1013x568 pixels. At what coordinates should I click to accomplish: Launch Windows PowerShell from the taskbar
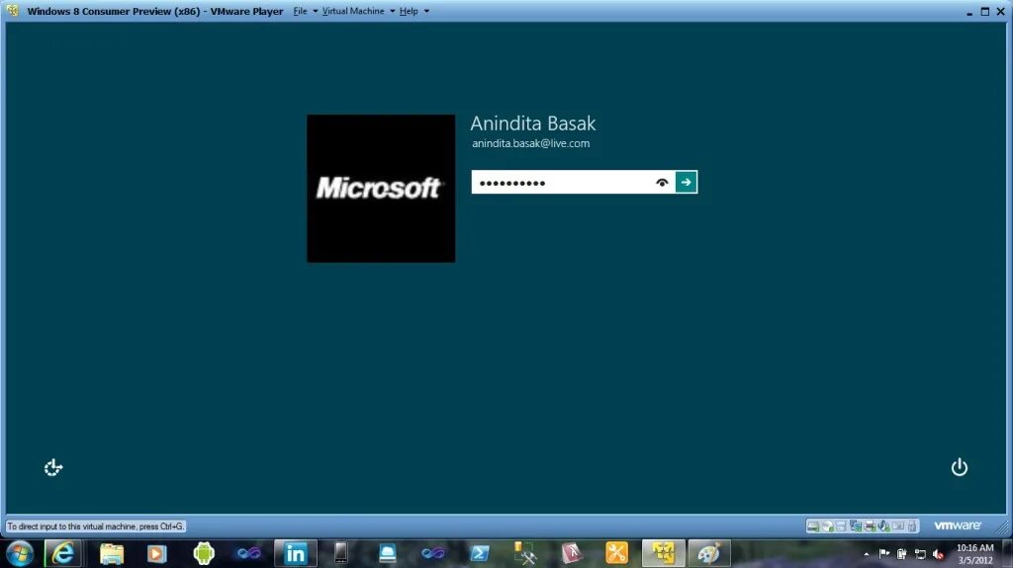tap(480, 554)
